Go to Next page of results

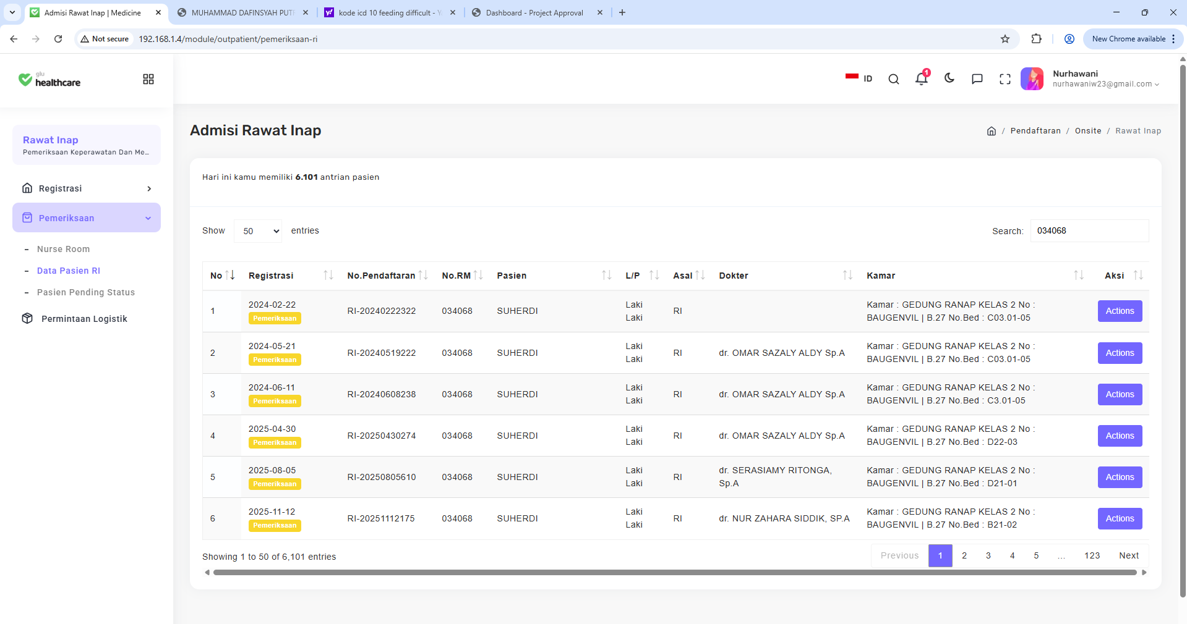1129,555
